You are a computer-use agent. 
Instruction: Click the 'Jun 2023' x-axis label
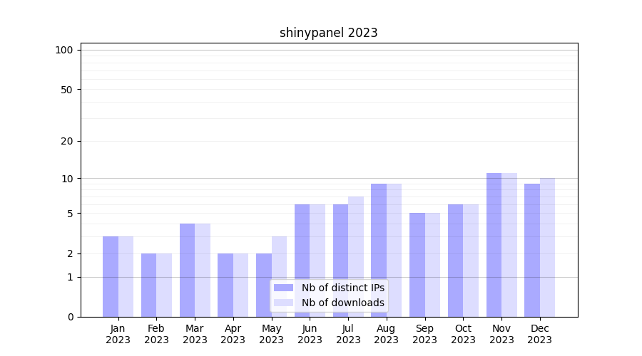pos(310,334)
